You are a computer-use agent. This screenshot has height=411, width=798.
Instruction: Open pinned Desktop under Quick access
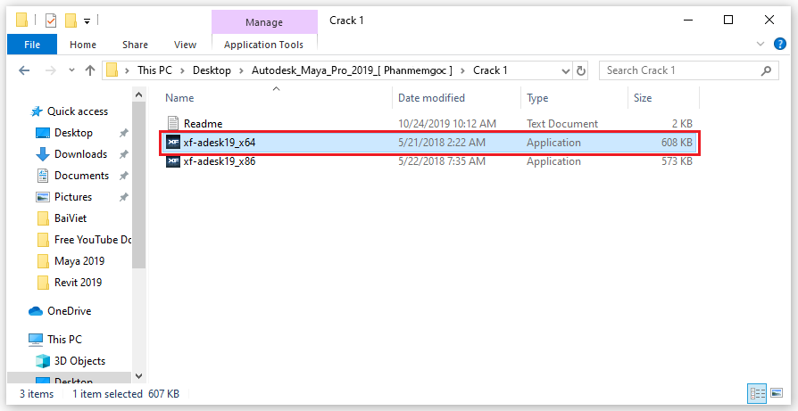point(73,133)
